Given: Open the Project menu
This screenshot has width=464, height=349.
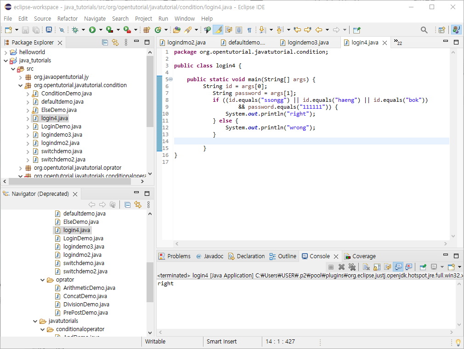Looking at the screenshot, I should (143, 19).
